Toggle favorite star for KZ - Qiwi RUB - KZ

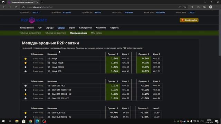tap(26, 113)
